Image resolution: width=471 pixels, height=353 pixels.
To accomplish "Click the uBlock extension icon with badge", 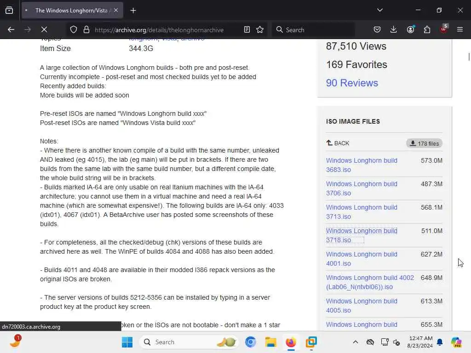I will click(444, 29).
